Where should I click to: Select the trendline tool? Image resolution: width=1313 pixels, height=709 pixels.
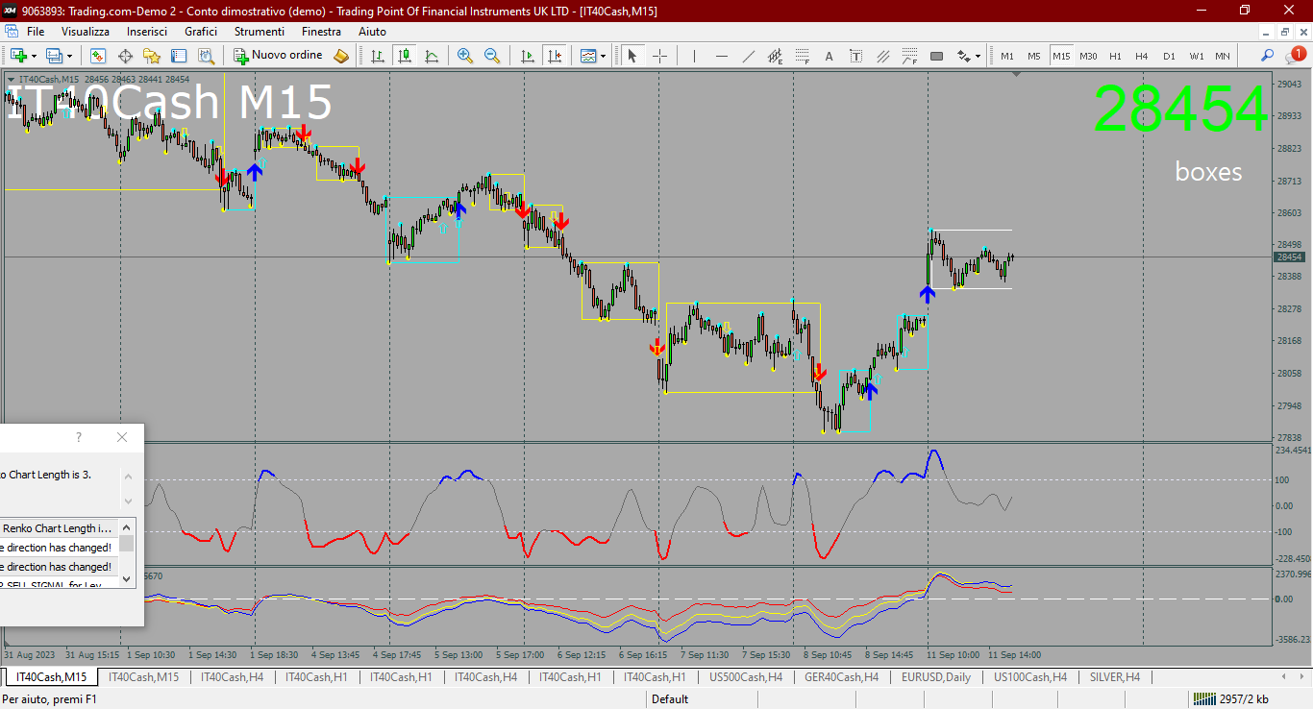click(748, 56)
